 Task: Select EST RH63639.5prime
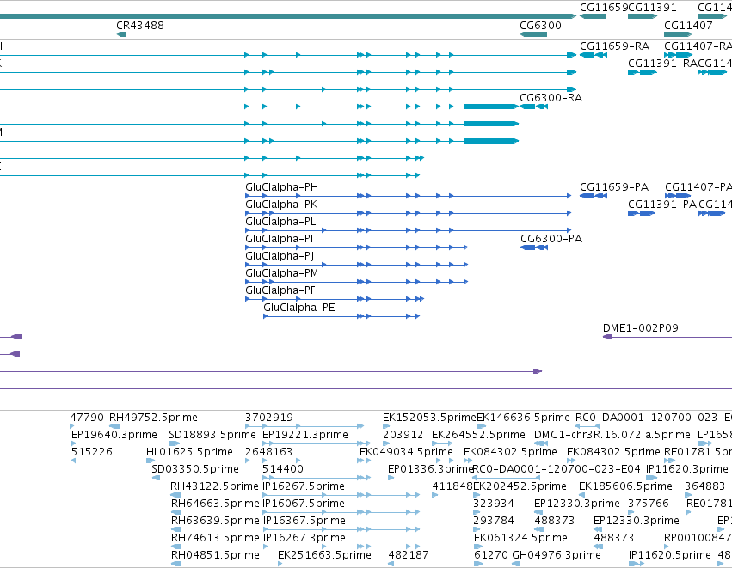tap(176, 529)
